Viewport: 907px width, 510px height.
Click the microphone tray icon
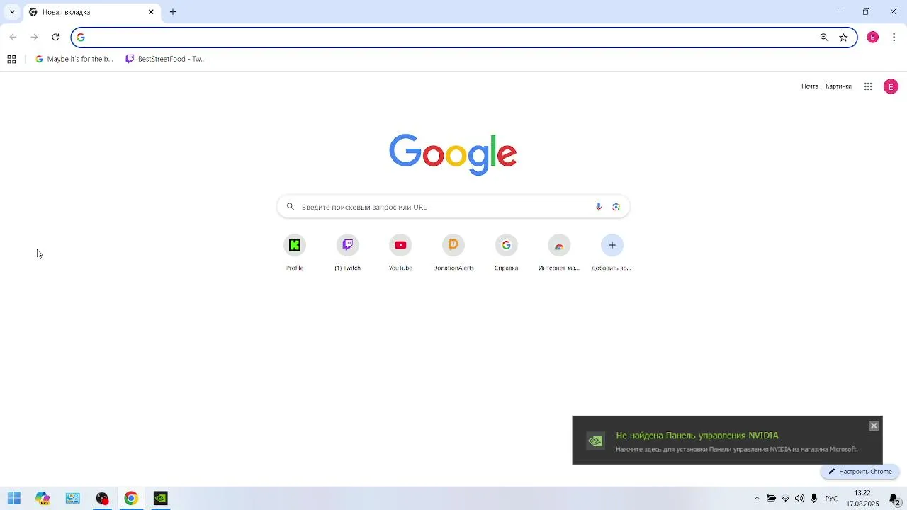[814, 499]
